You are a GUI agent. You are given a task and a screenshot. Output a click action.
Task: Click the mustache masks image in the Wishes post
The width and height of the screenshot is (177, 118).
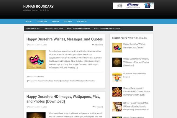point(36,60)
